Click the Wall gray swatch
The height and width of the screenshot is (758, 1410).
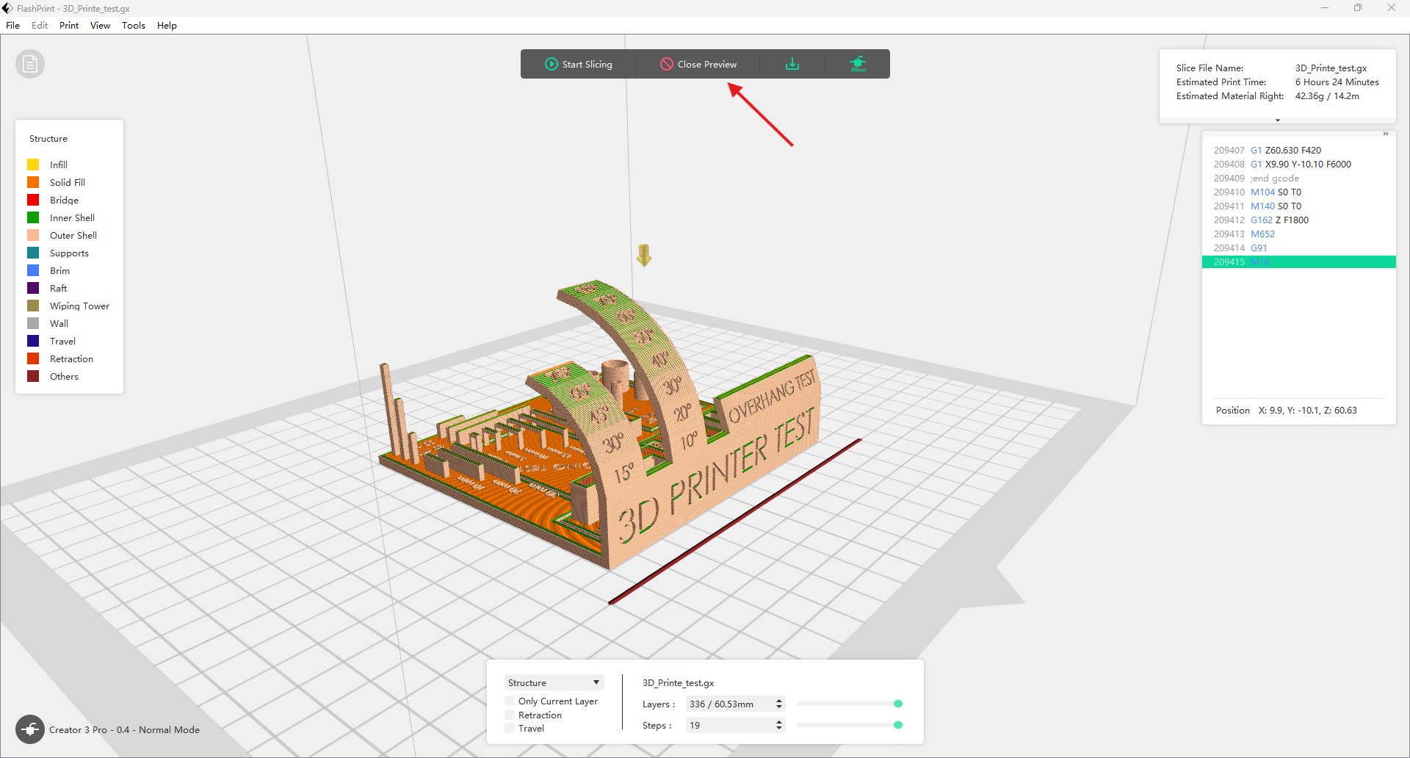33,323
